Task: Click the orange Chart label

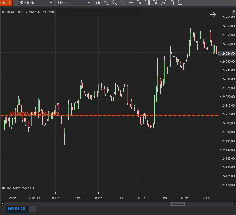Action: coord(6,3)
